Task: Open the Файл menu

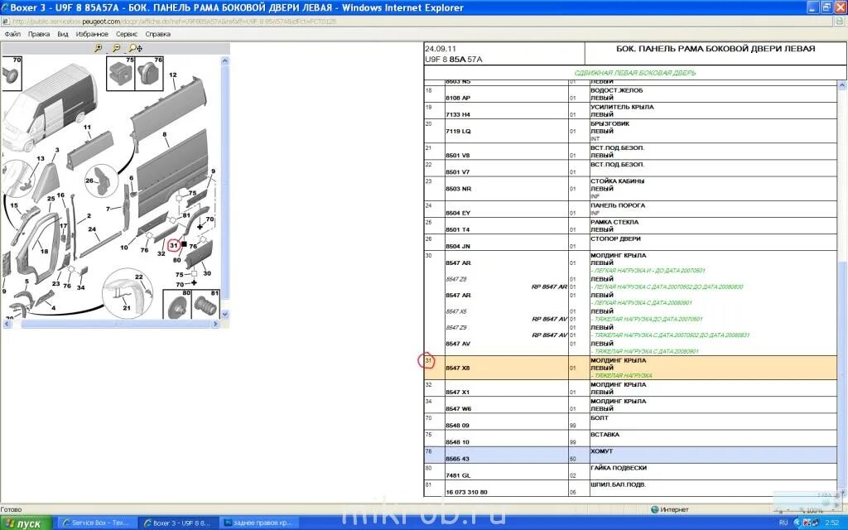Action: point(12,34)
